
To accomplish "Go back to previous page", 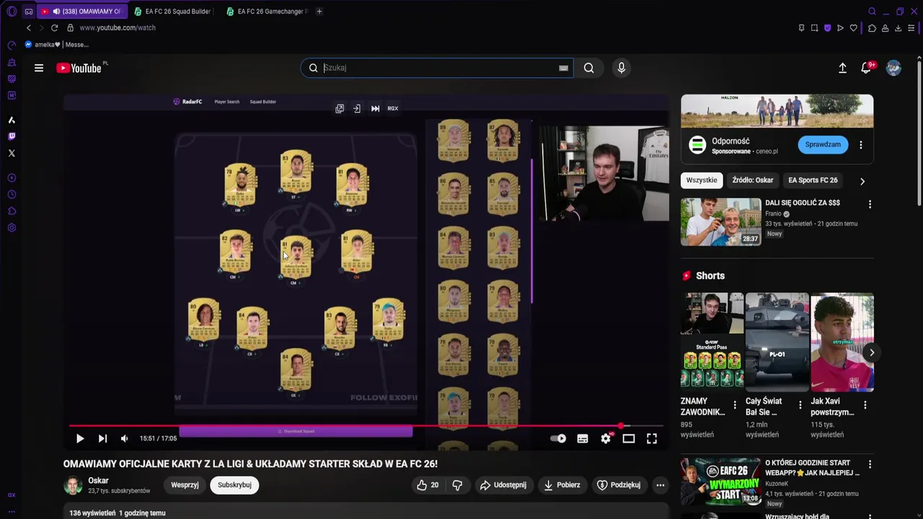I will (28, 27).
